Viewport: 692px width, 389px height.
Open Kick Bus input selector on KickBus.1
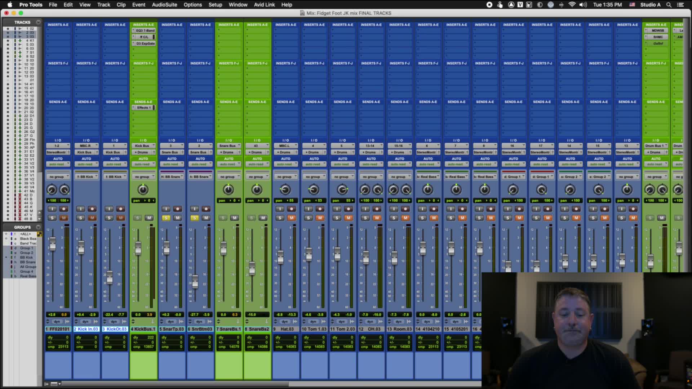point(143,146)
